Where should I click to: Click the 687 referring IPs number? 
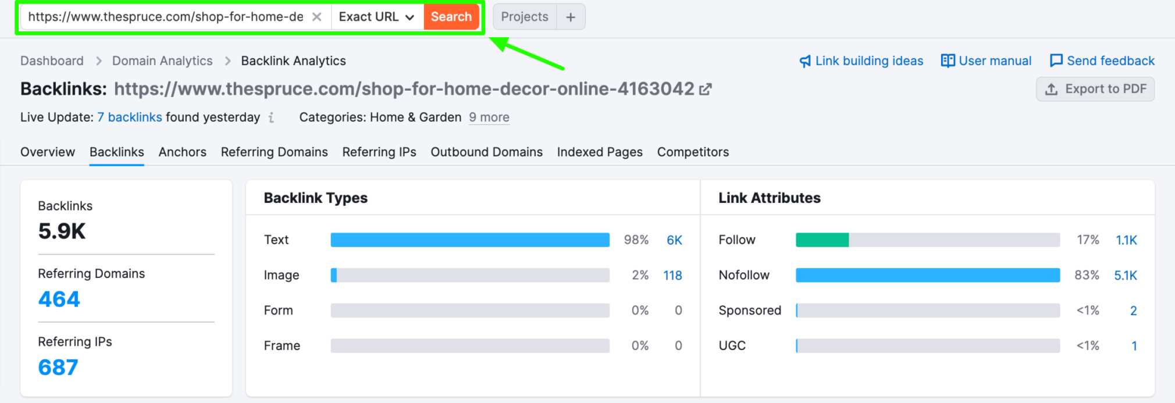click(58, 368)
